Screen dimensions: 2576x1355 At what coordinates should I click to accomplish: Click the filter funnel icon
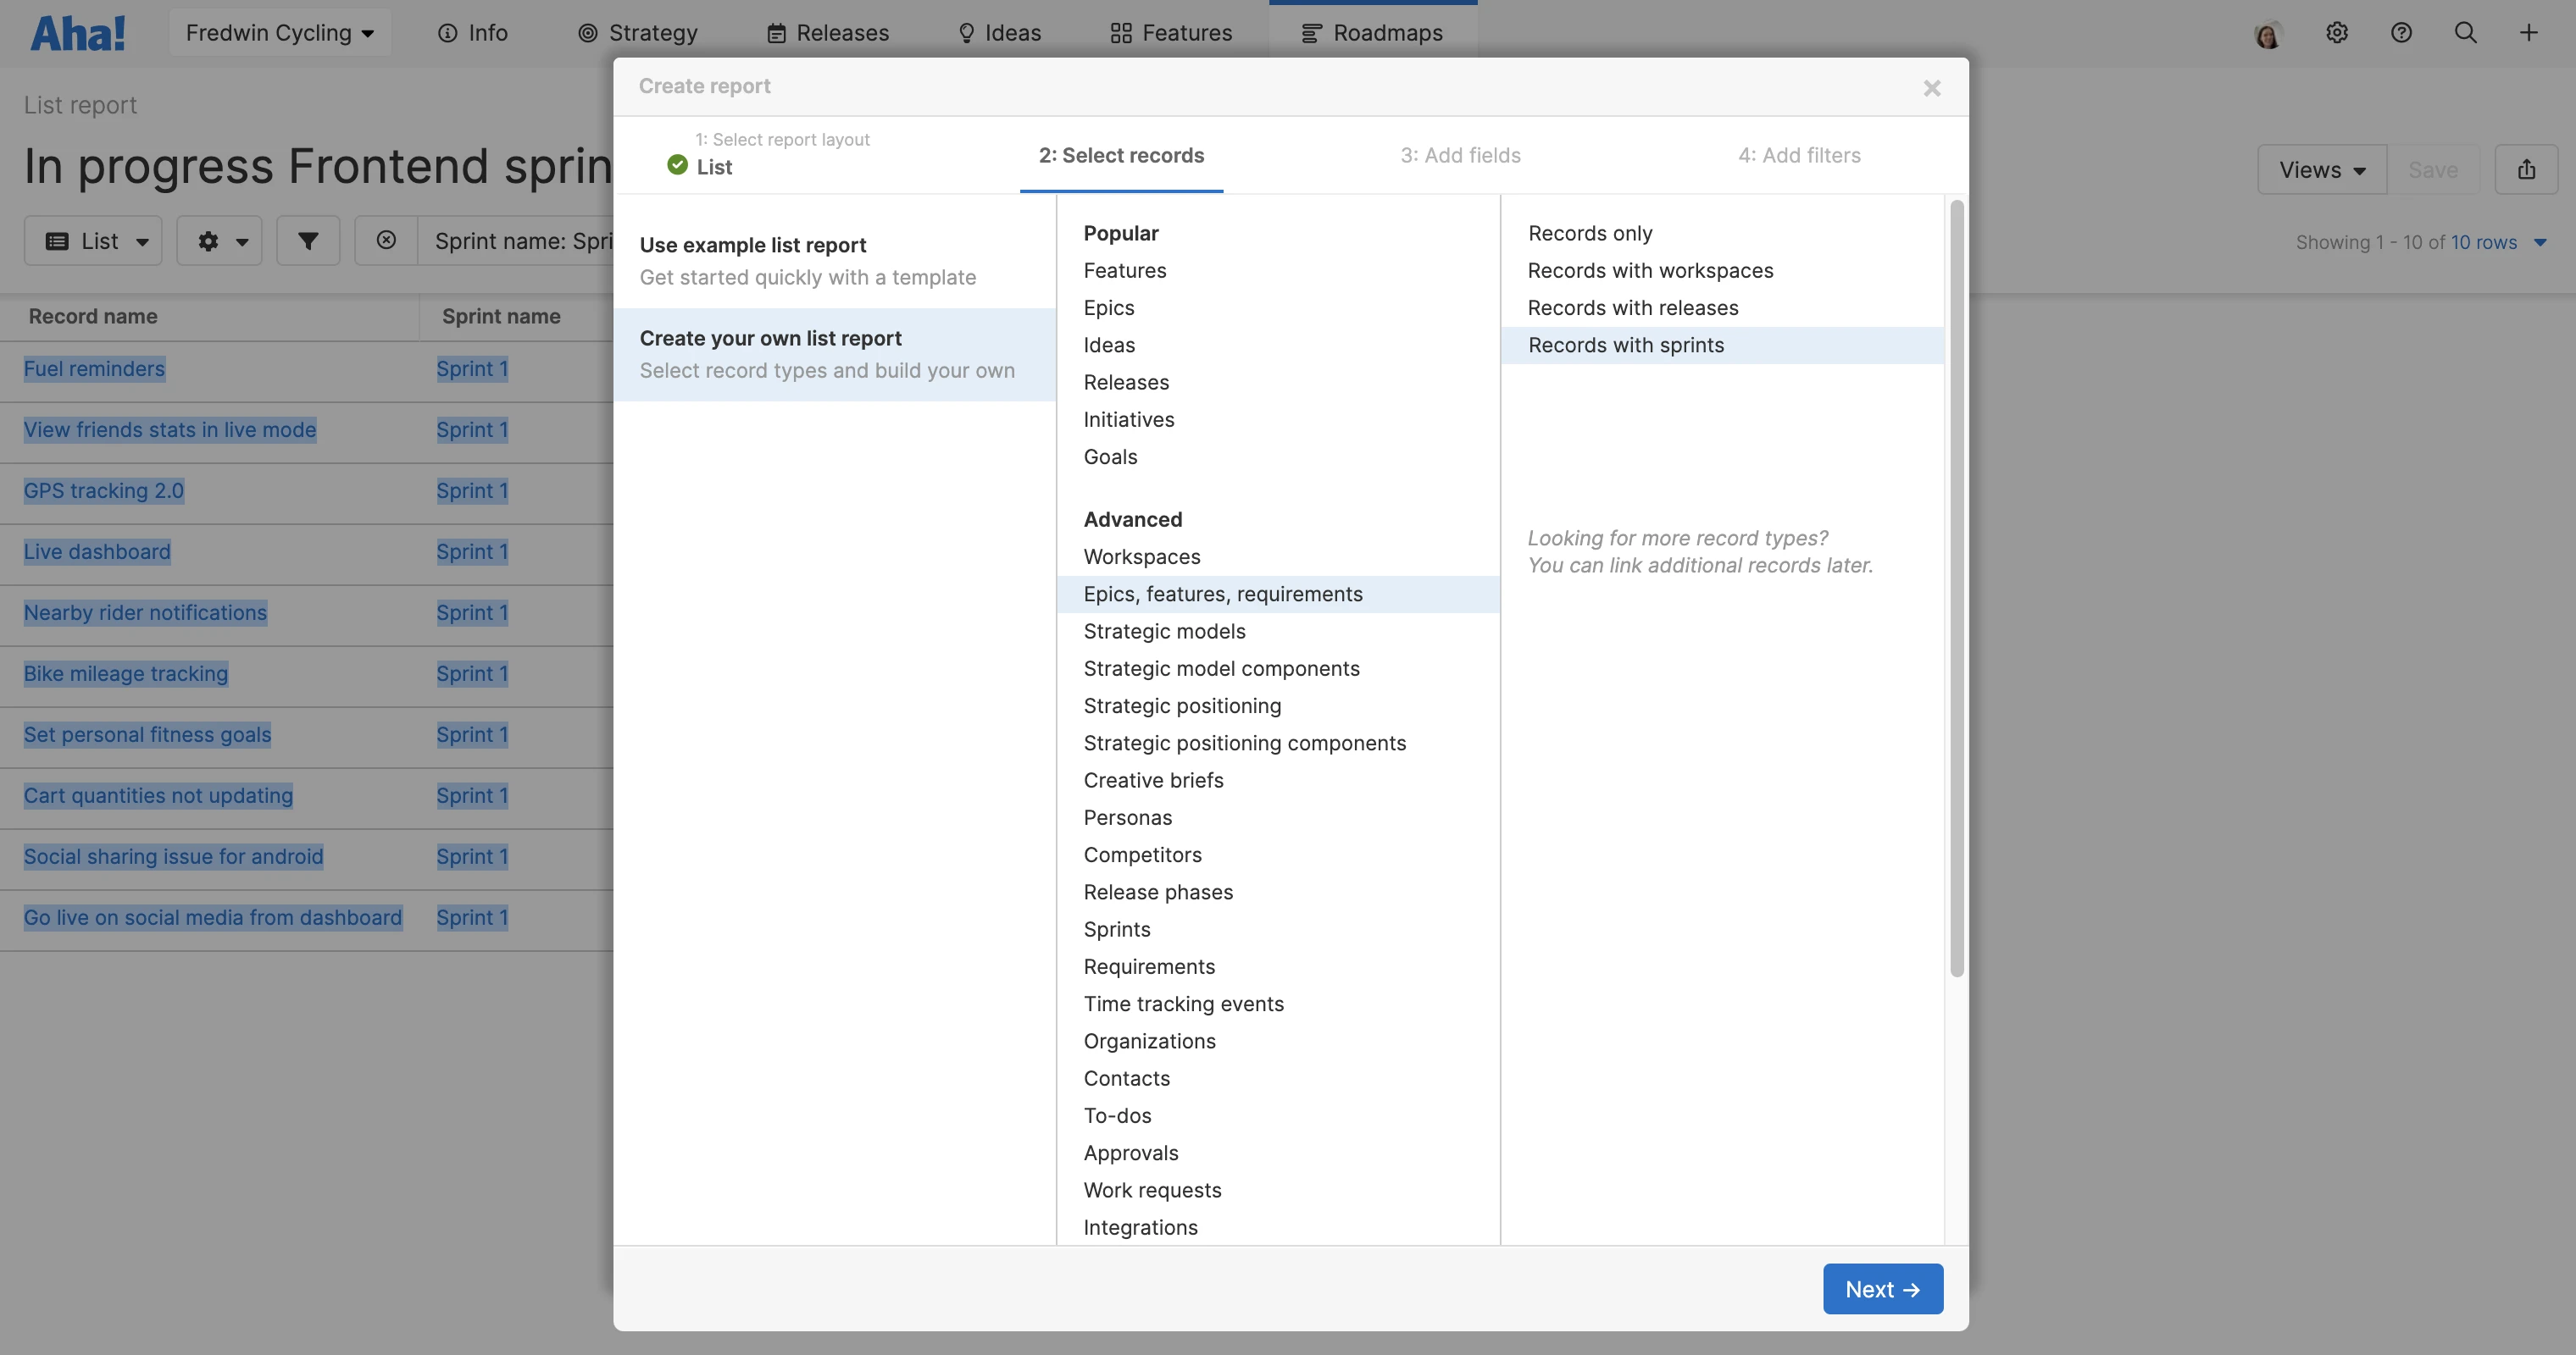(308, 241)
